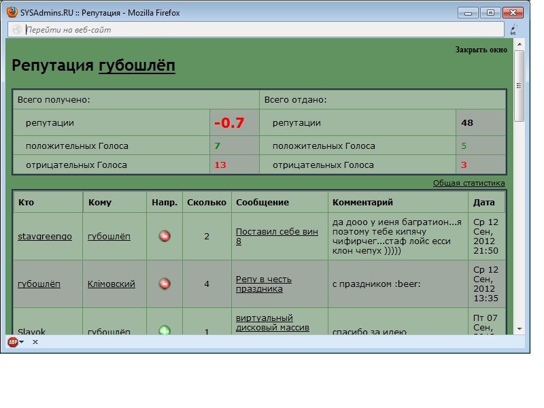
Task: Click 'Закрыть окно' link
Action: (x=481, y=50)
